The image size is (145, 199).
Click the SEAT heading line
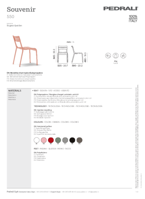pos(51,90)
